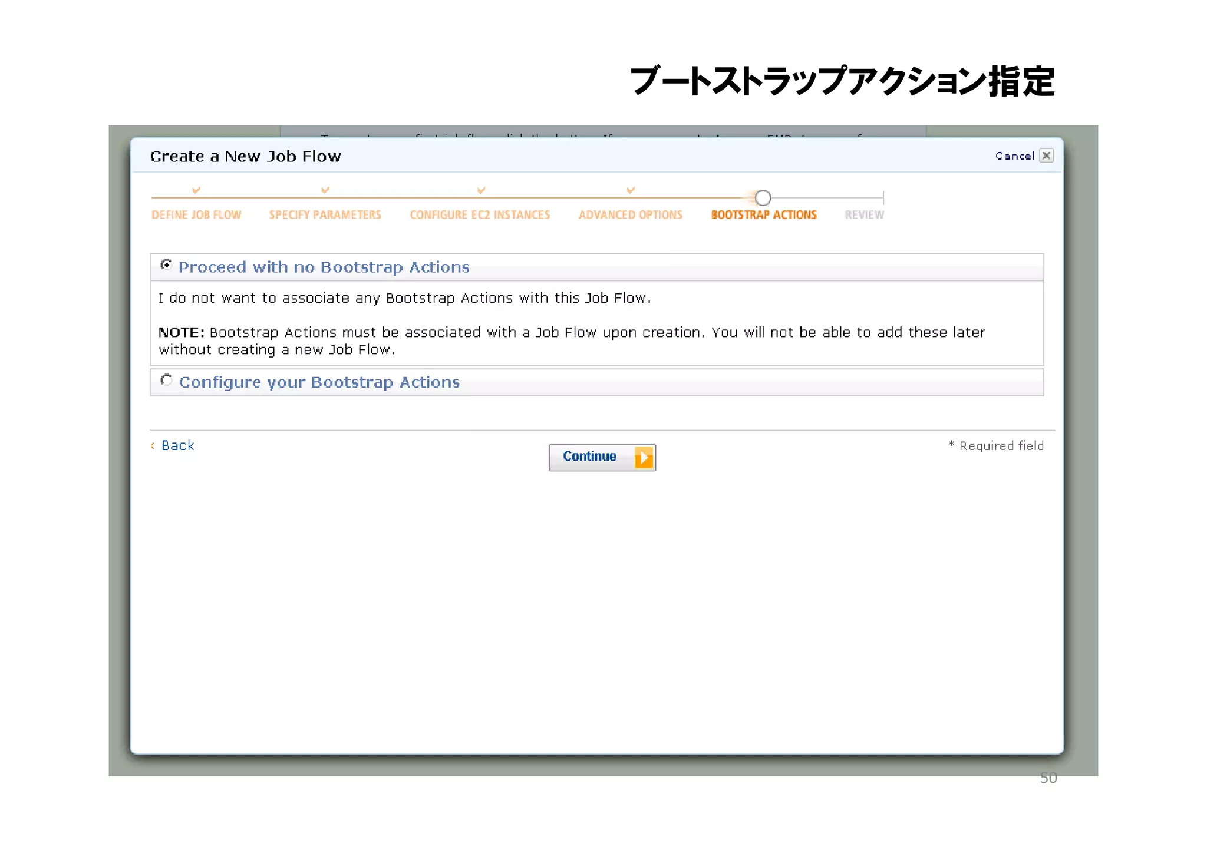Open Configure EC2 Instances step

click(x=480, y=215)
